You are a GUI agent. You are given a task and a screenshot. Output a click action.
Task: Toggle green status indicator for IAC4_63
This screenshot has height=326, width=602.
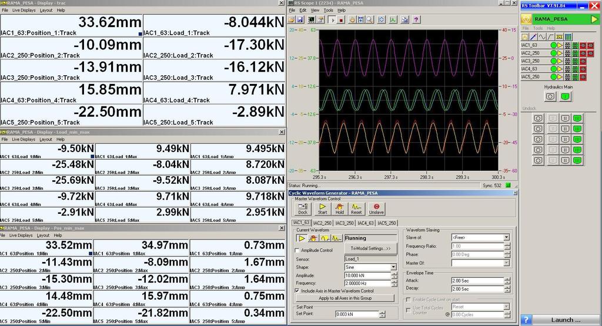pyautogui.click(x=553, y=69)
